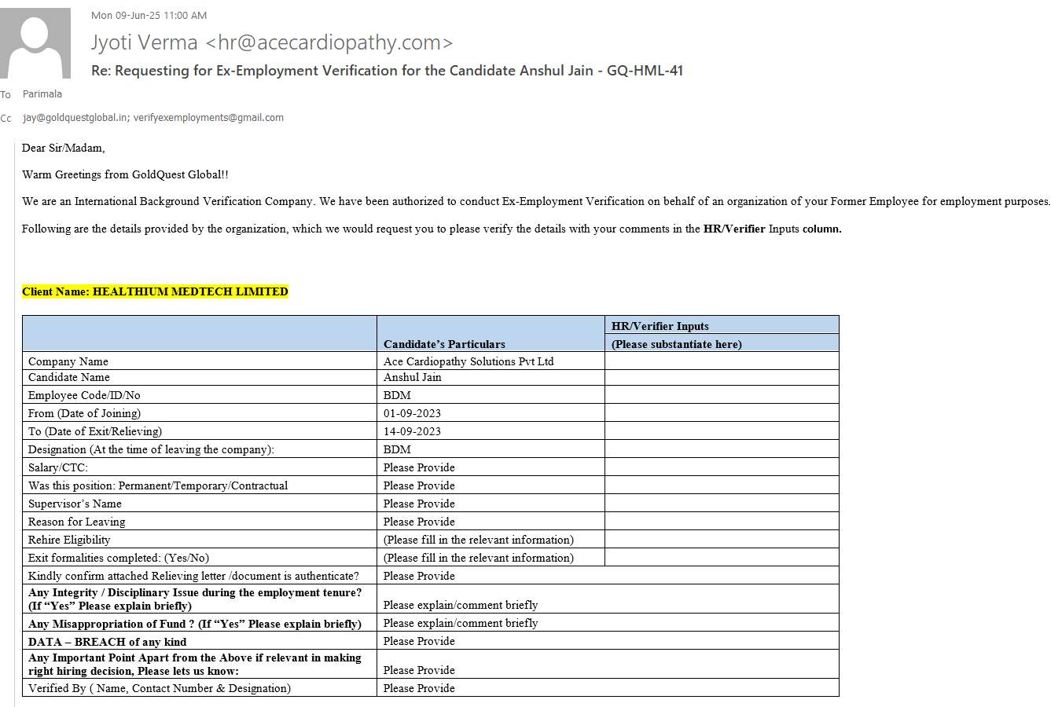Click Cc address verifyexemployments@gmail.com
This screenshot has height=707, width=1051.
(x=208, y=118)
